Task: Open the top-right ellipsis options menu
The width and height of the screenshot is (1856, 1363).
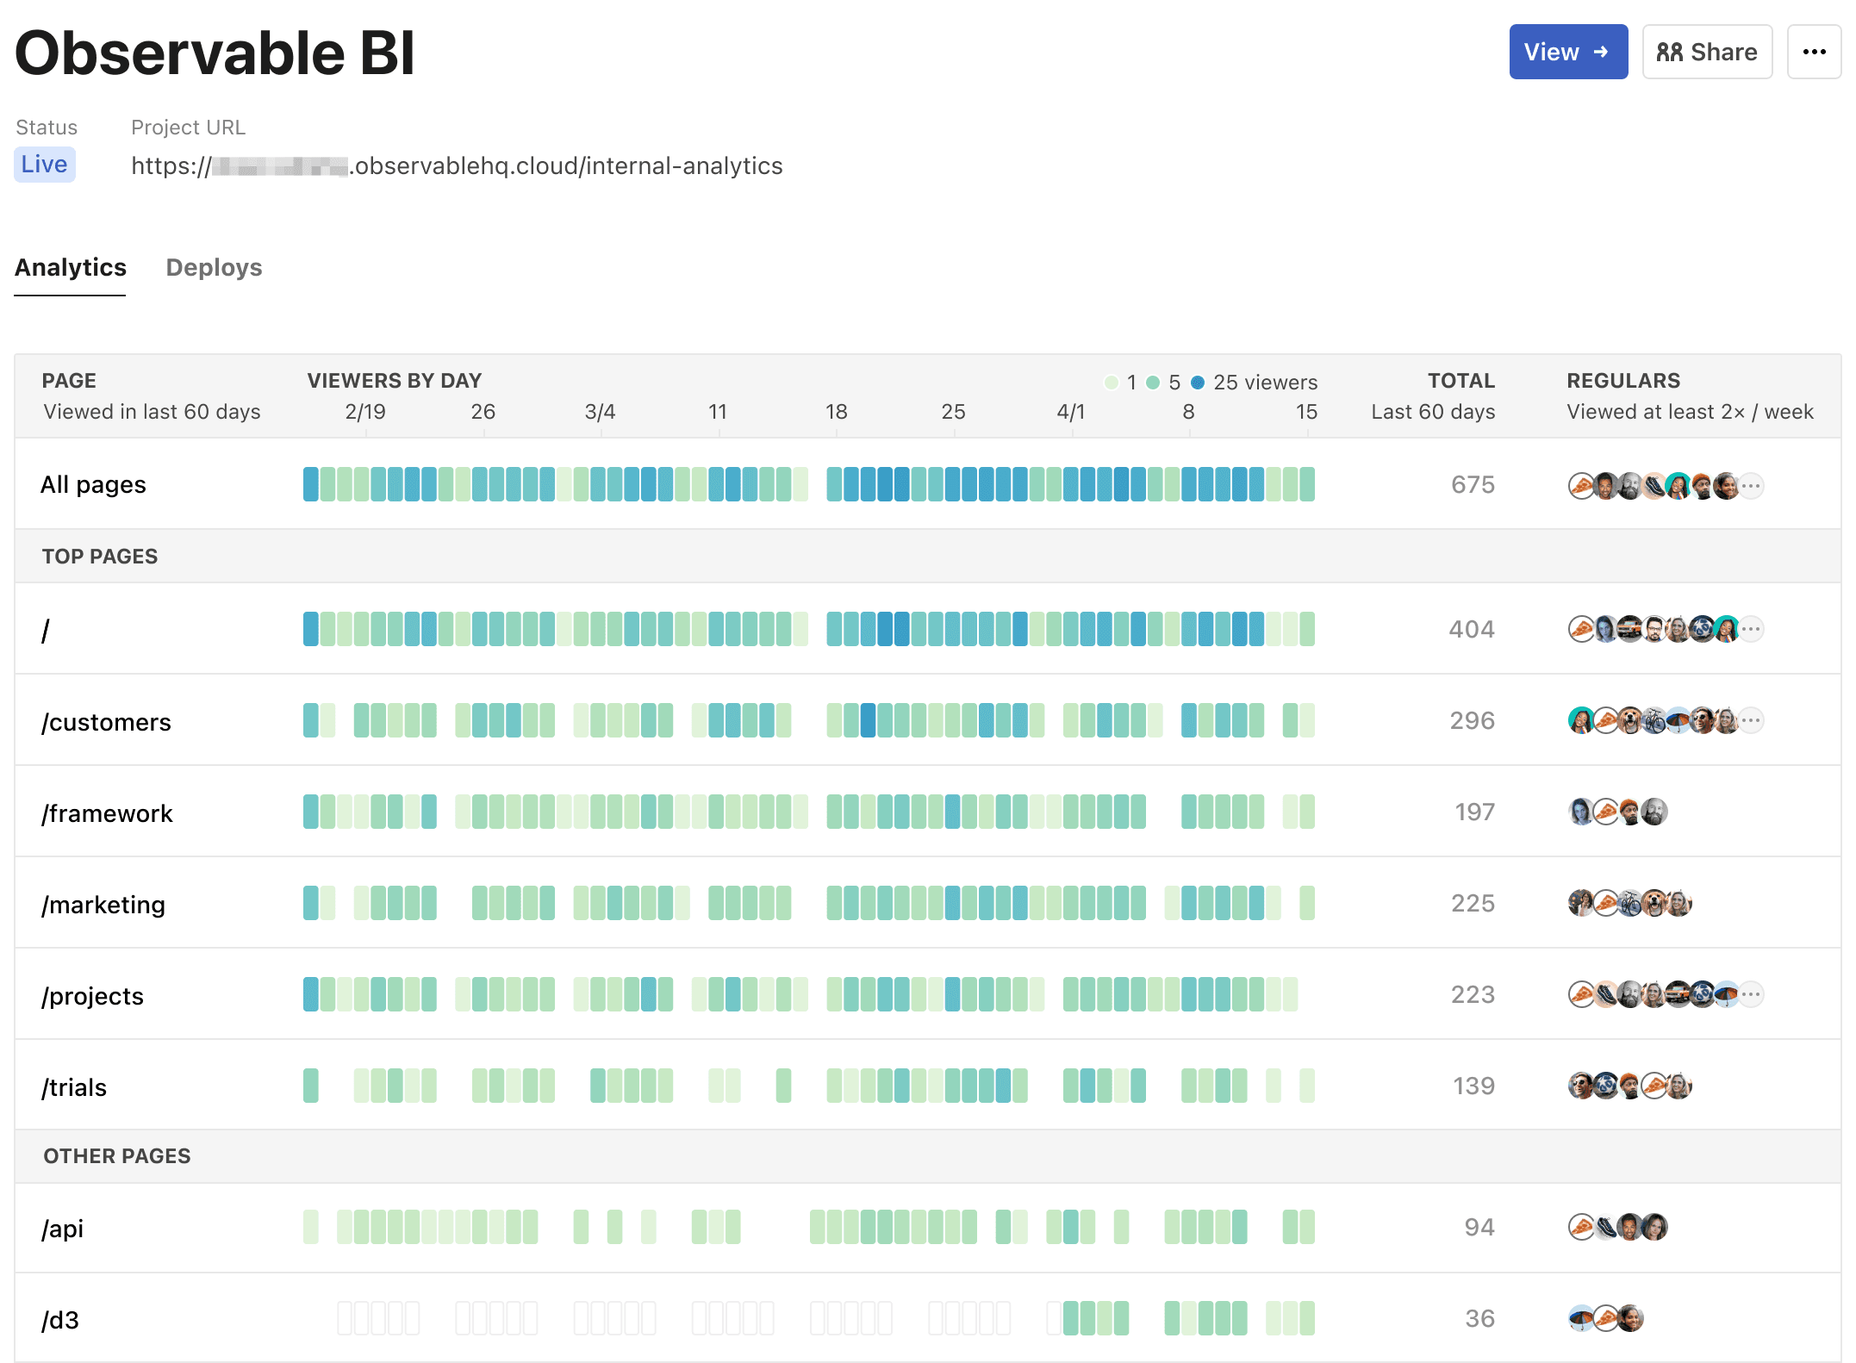Action: coord(1814,52)
